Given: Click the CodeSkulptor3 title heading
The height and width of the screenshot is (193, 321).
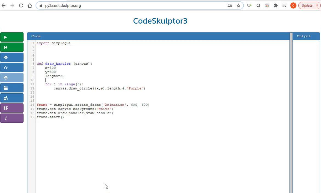Looking at the screenshot, I should click(160, 21).
